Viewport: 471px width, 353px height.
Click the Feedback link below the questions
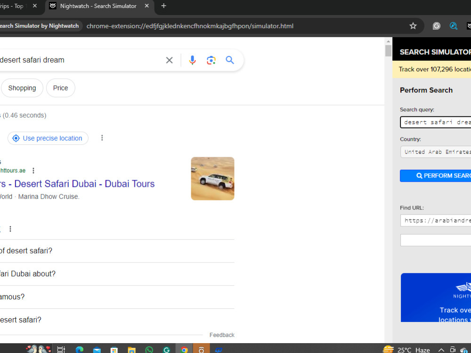pyautogui.click(x=222, y=335)
